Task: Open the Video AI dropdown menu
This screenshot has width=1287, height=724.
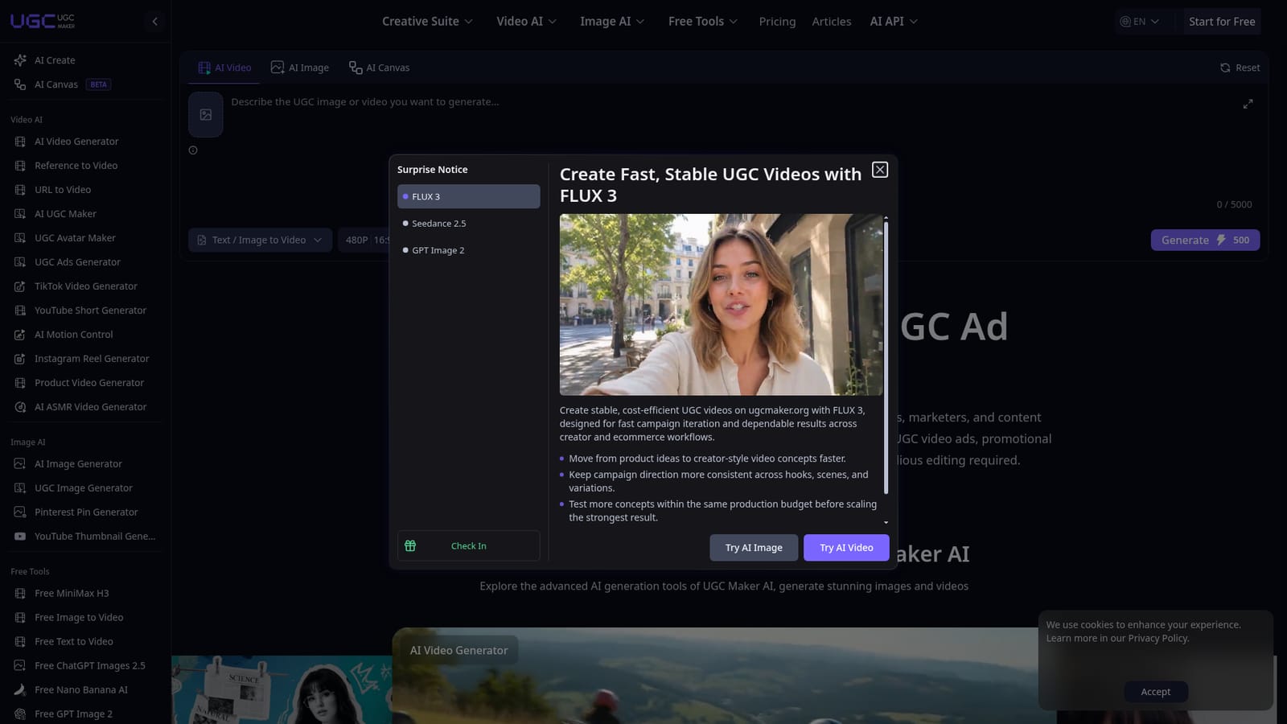Action: coord(526,22)
